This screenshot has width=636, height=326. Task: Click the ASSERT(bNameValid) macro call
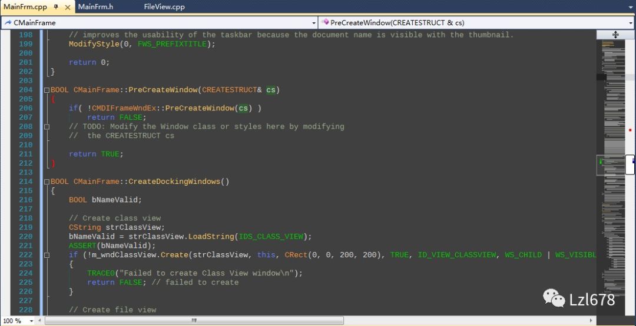click(x=112, y=246)
